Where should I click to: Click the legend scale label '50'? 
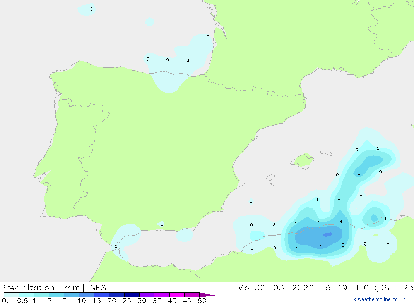pyautogui.click(x=202, y=301)
